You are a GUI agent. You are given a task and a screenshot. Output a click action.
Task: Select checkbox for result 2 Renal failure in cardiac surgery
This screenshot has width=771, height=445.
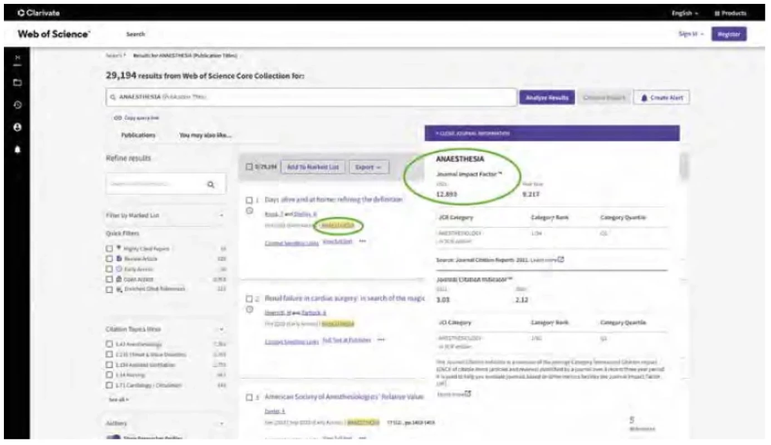[249, 299]
